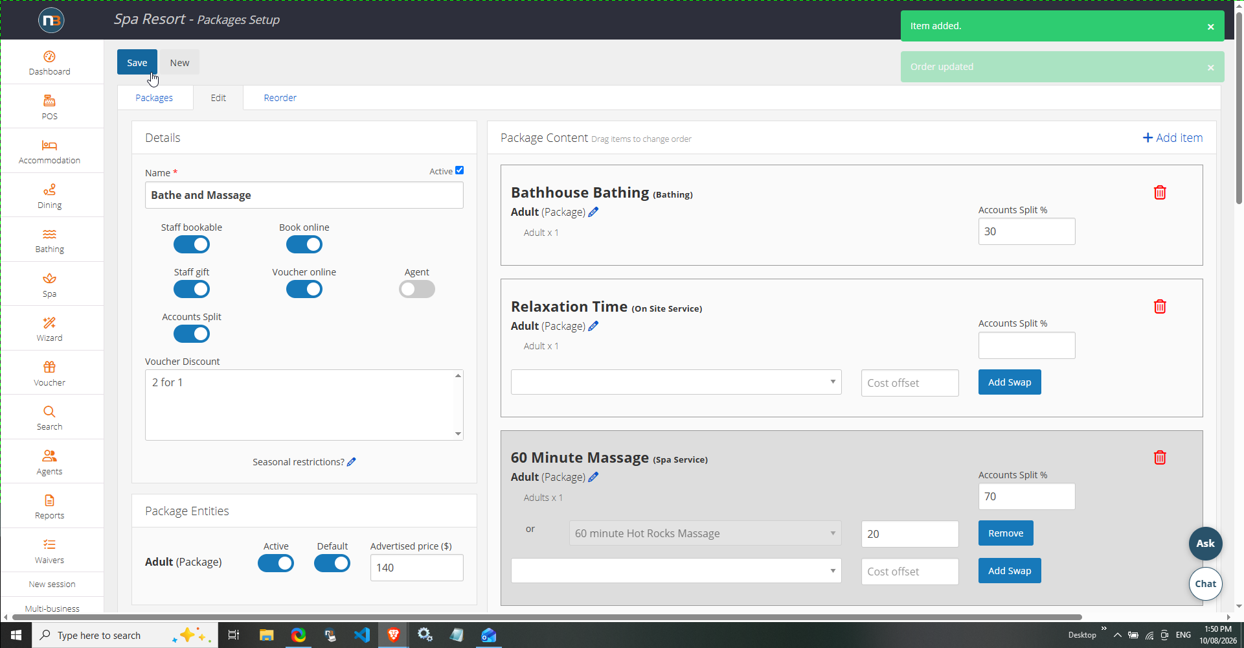Open the Chat bubble button
The image size is (1244, 648).
pos(1205,584)
